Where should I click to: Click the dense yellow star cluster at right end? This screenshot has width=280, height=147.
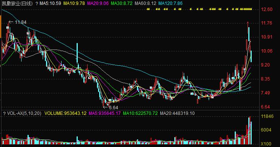[x=246, y=9]
